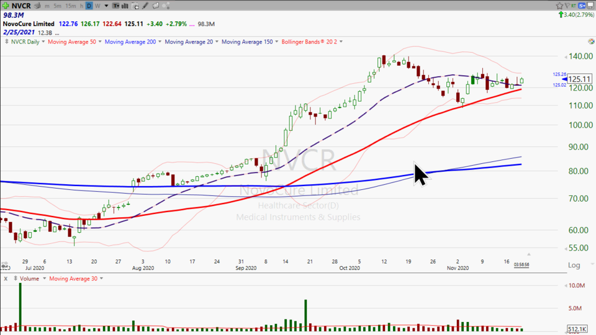Click the small arrow above Log button
Viewport: 596px width, 335px height.
pos(528,254)
